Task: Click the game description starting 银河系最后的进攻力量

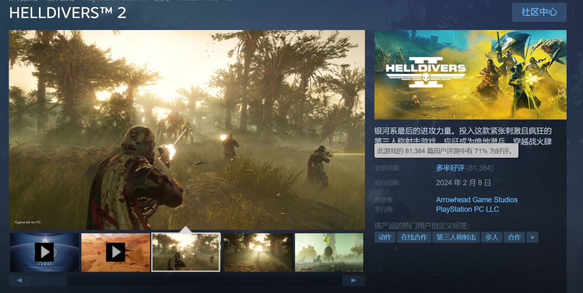Action: click(x=463, y=136)
